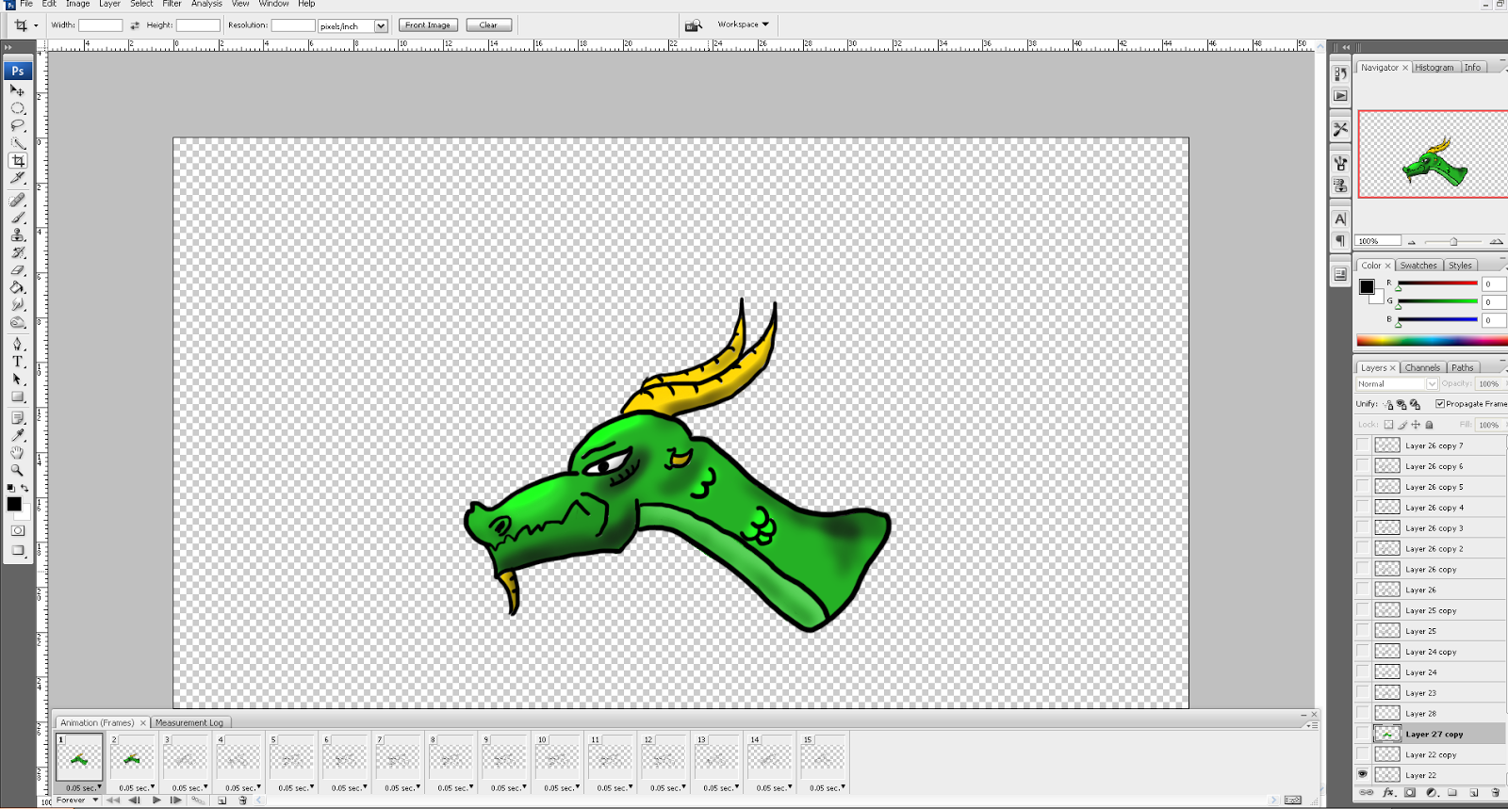Select the Clone Stamp tool
The width and height of the screenshot is (1508, 809).
(17, 235)
